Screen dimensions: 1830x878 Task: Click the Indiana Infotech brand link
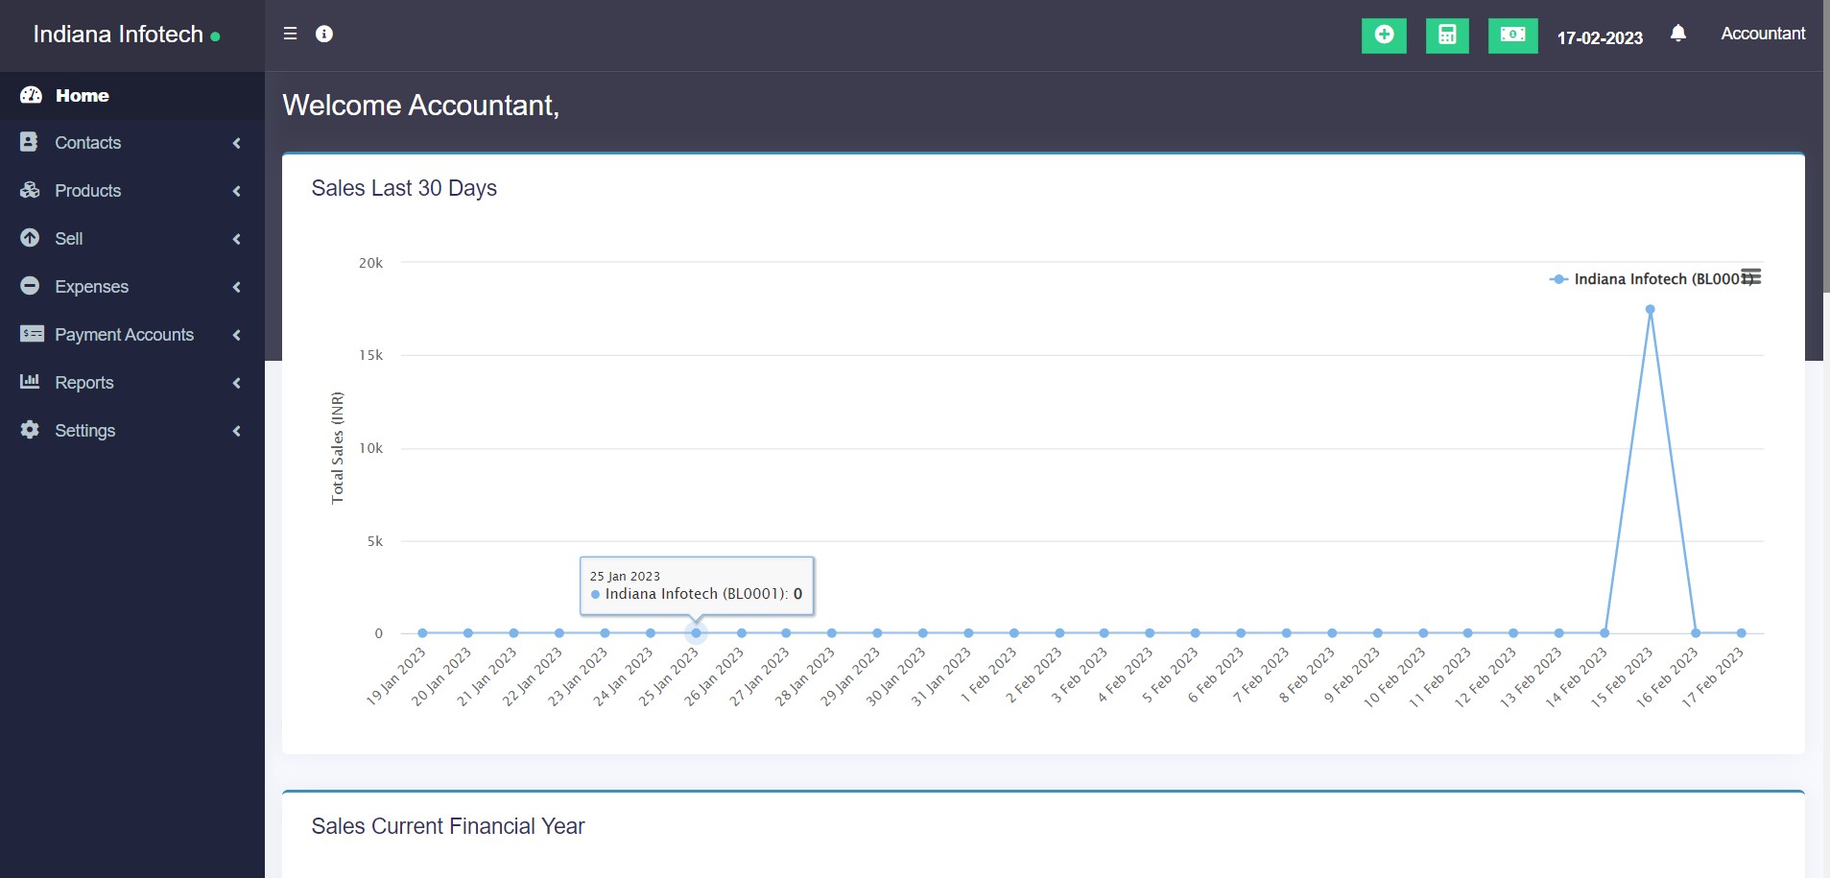(x=118, y=35)
